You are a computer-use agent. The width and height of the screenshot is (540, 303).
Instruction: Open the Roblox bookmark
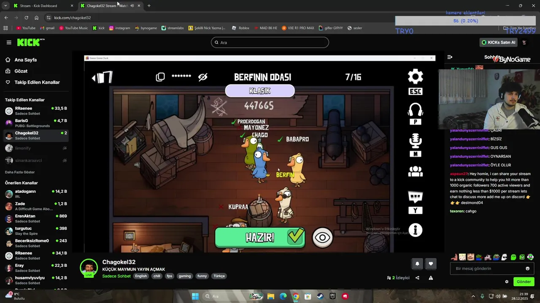(240, 28)
